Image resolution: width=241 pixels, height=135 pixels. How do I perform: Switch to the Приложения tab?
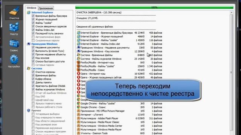[x=46, y=8]
